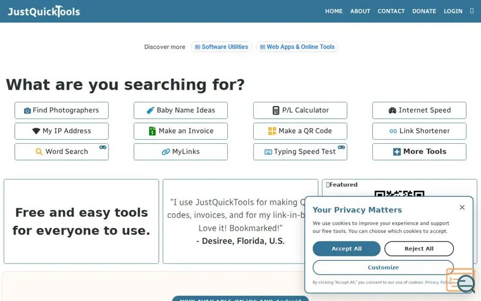The width and height of the screenshot is (481, 301).
Task: Click the floating search assistant icon
Action: 461,281
